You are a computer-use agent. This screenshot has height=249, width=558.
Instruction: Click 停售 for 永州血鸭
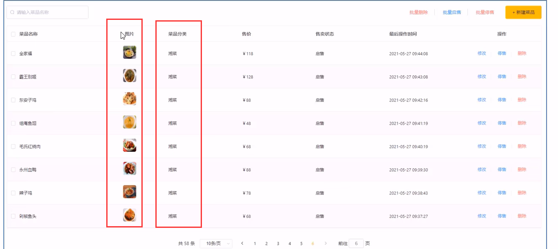tap(502, 170)
